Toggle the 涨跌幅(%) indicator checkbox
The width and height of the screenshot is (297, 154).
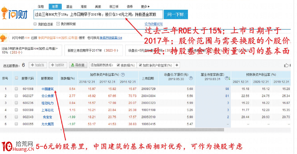(118, 65)
